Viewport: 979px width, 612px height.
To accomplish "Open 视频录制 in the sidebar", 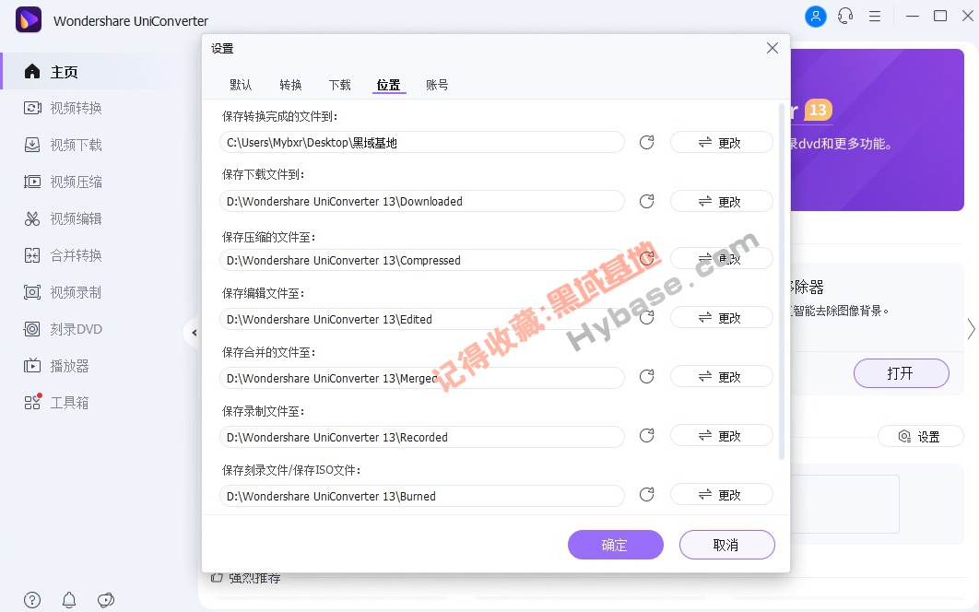I will click(63, 292).
